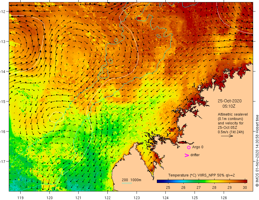
Task: Click the 'drifter' legend label
Action: [x=195, y=155]
